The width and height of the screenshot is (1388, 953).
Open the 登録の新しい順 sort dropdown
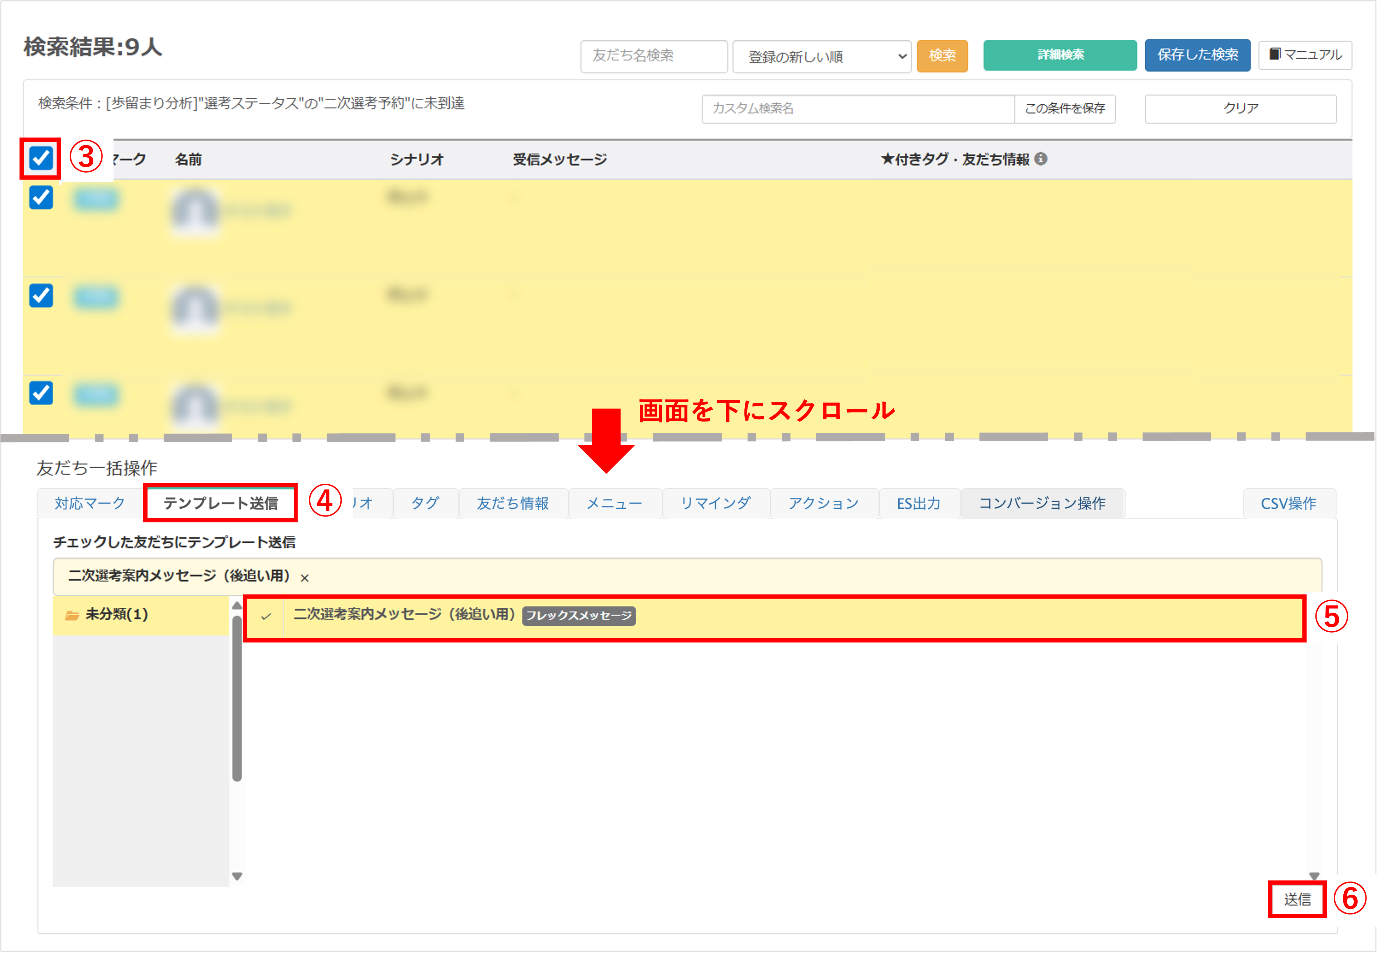(821, 57)
